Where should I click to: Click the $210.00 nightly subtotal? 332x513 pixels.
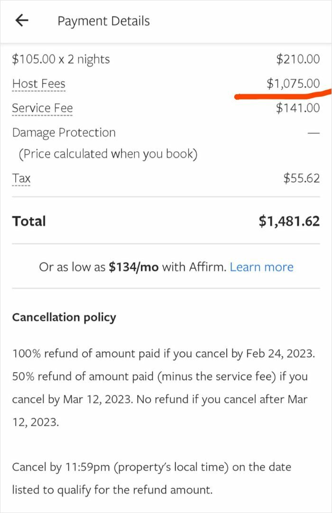pyautogui.click(x=298, y=59)
